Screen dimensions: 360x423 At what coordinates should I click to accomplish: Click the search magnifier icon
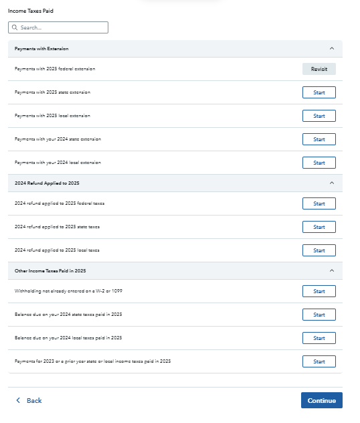pos(15,27)
